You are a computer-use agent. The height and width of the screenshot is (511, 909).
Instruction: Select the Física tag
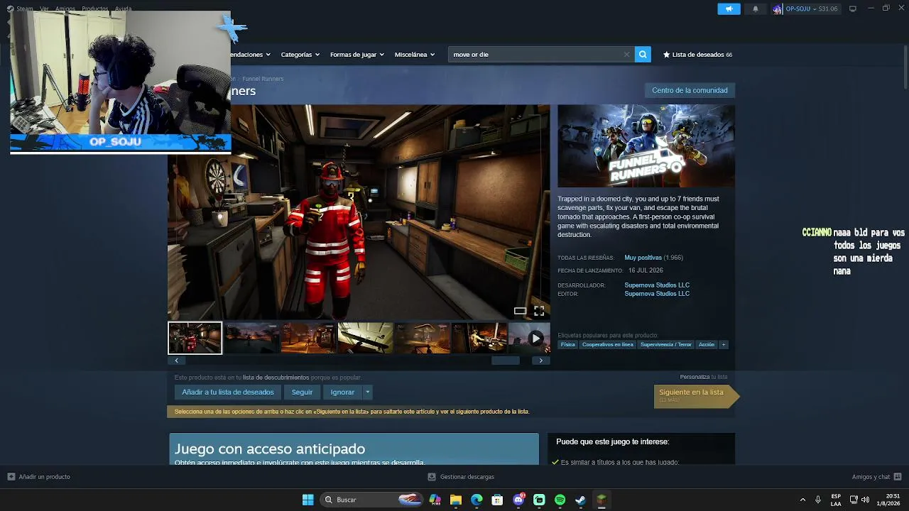pyautogui.click(x=568, y=345)
